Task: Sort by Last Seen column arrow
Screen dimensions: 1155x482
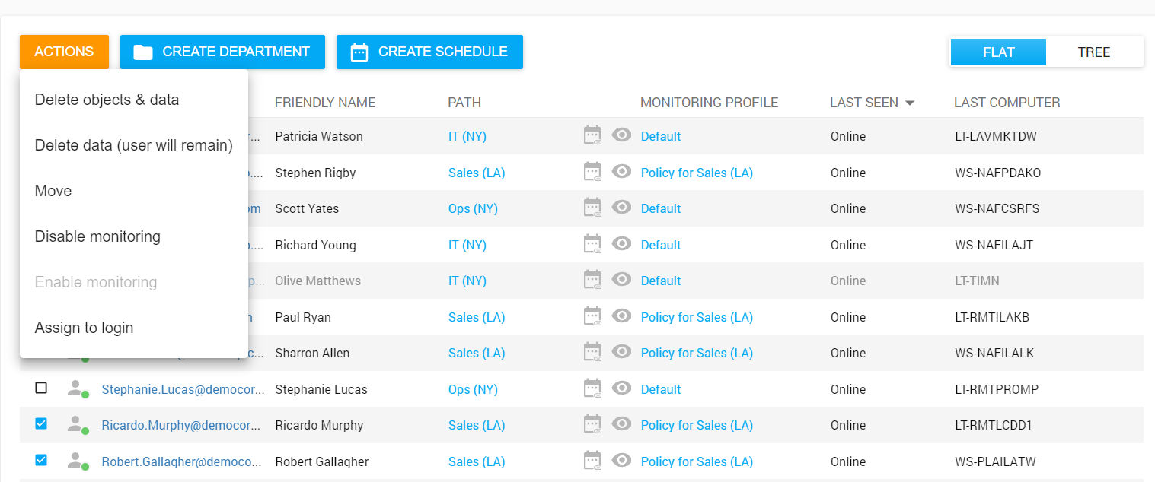Action: [x=909, y=103]
